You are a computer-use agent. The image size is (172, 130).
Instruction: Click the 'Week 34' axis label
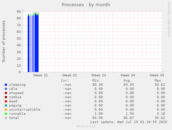click(128, 75)
